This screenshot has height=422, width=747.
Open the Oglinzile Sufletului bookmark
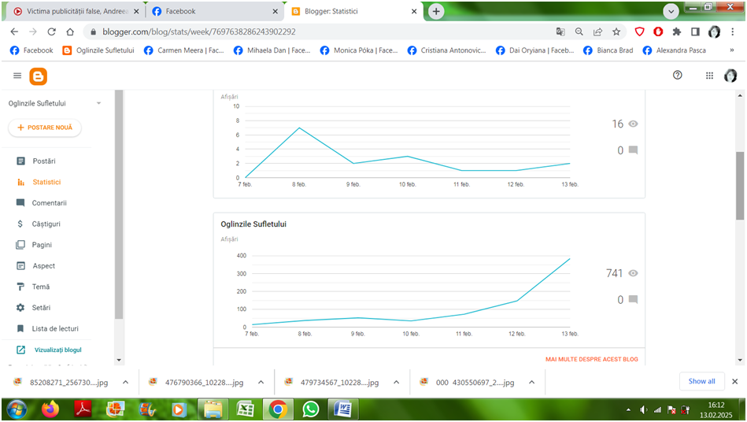point(98,50)
